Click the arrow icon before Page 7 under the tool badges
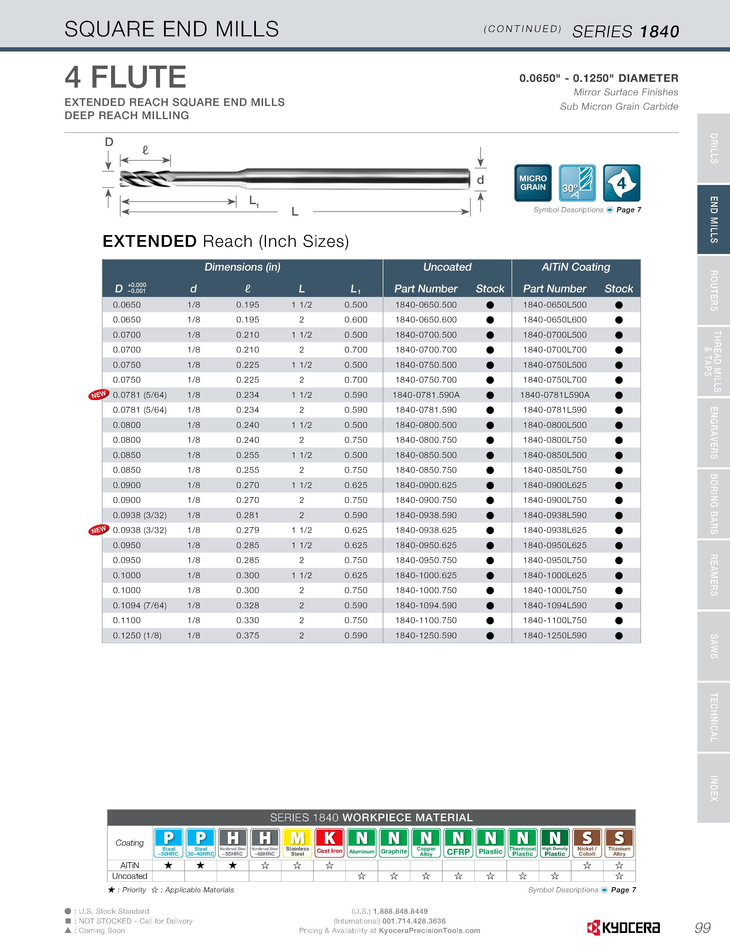 610,210
